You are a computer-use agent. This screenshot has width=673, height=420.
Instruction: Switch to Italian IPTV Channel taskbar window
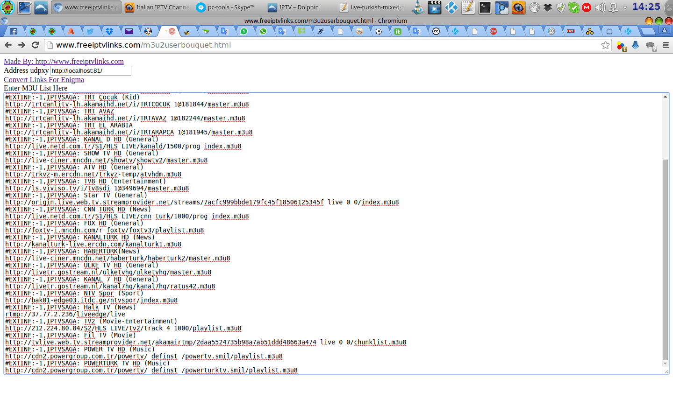pyautogui.click(x=157, y=7)
